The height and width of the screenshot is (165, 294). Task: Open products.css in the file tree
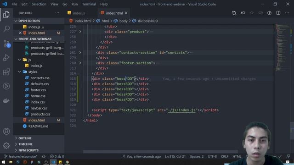click(40, 114)
